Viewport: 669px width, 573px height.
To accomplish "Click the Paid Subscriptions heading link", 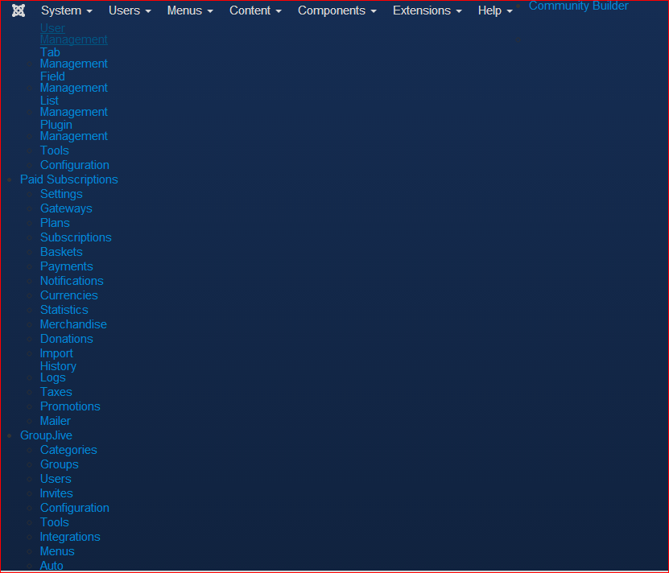I will [x=69, y=179].
